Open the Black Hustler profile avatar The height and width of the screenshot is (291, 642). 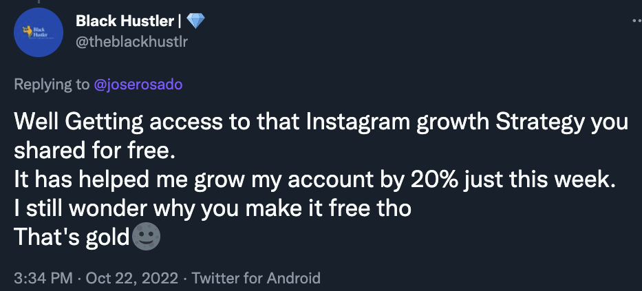39,32
